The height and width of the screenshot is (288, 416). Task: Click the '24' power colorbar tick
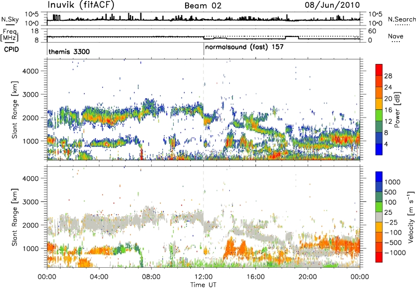(x=388, y=87)
